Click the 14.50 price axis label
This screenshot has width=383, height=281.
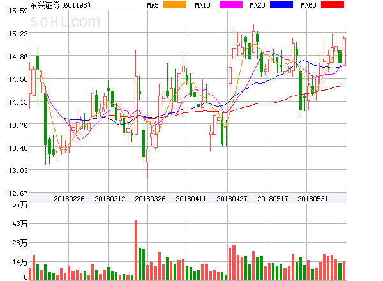click(x=19, y=79)
